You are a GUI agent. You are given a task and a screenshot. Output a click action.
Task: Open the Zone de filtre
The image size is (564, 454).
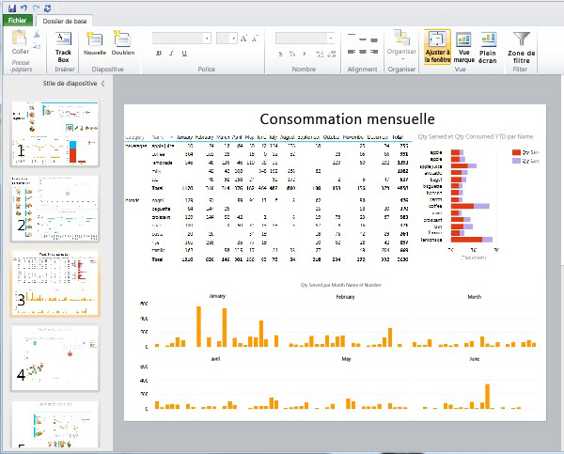[522, 46]
